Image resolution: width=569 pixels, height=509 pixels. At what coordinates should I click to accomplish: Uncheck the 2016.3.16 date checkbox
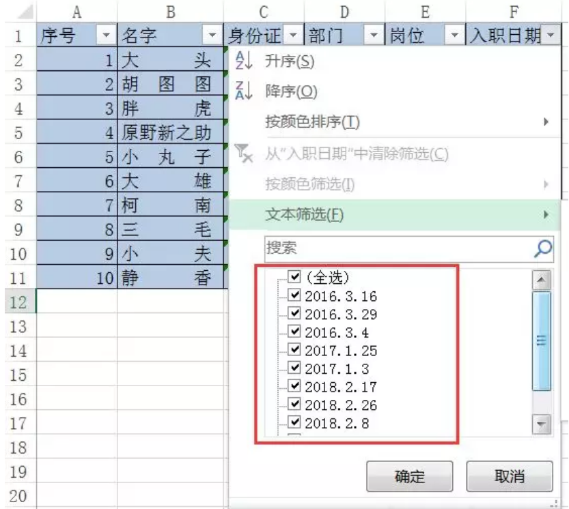[294, 295]
